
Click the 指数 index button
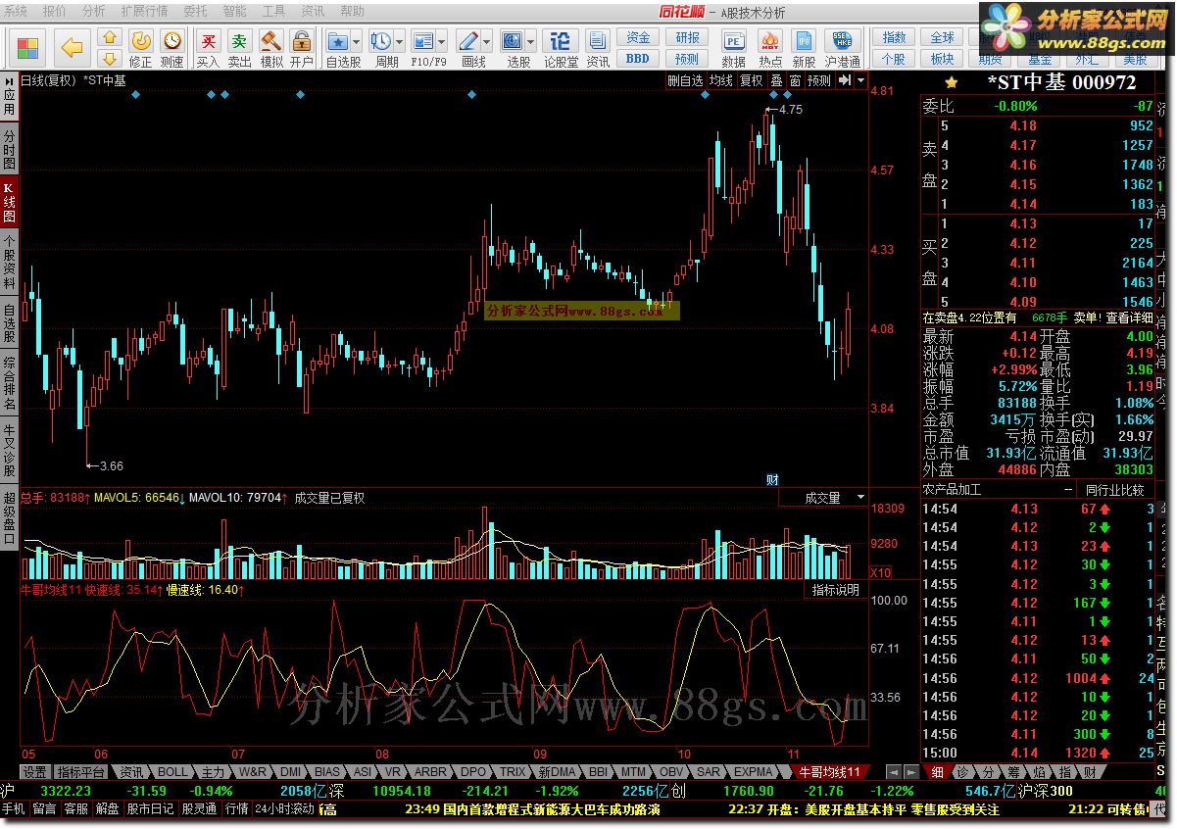[x=894, y=37]
